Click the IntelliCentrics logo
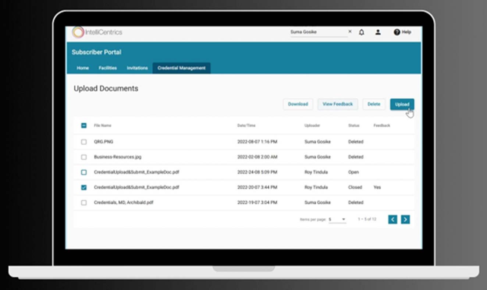The width and height of the screenshot is (487, 290). (x=97, y=32)
